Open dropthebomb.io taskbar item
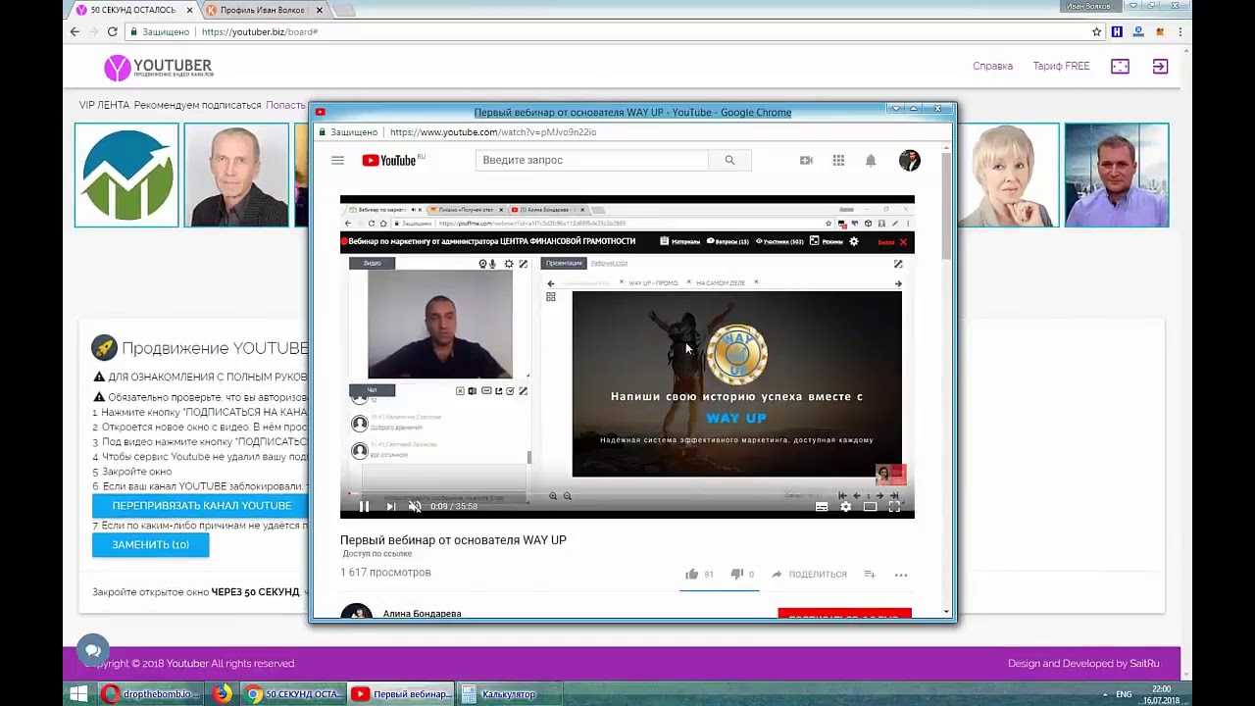Image resolution: width=1255 pixels, height=706 pixels. pos(150,694)
